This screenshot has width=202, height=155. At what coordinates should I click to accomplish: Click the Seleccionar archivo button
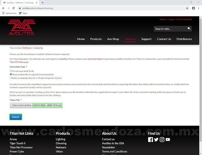coord(22,105)
